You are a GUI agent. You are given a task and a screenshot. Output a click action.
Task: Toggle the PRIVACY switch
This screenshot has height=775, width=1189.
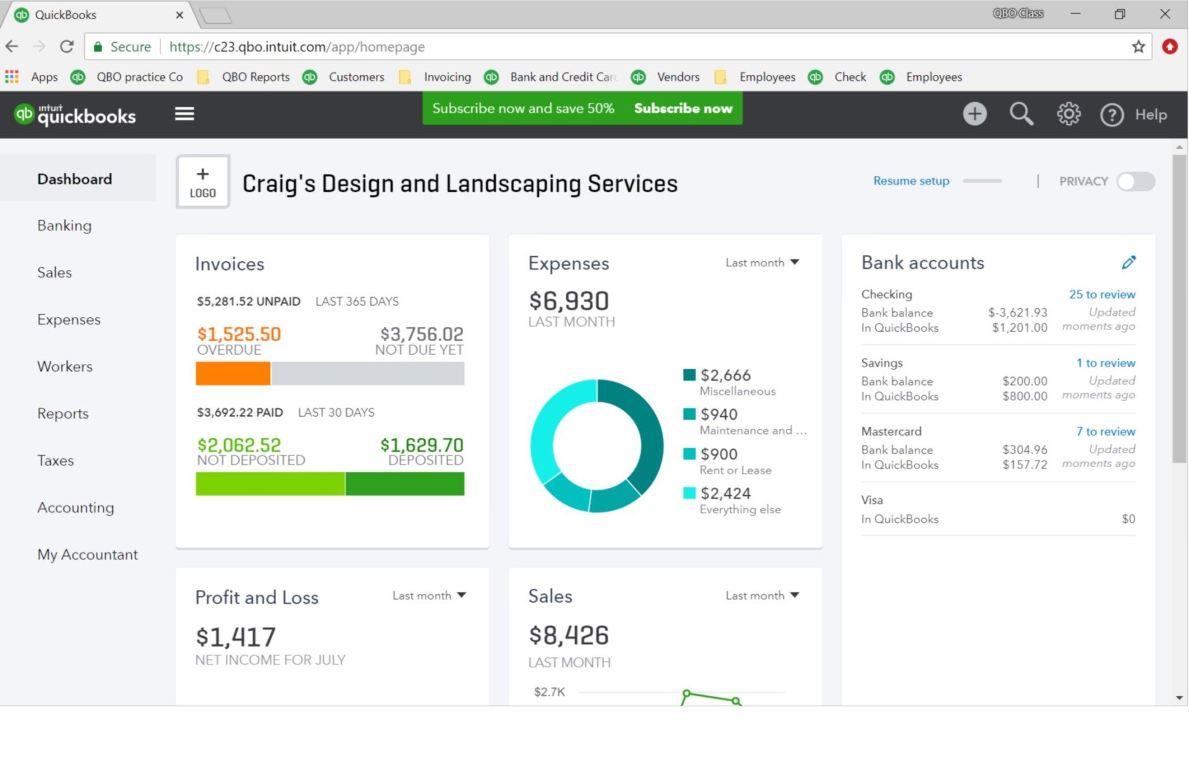click(x=1136, y=181)
